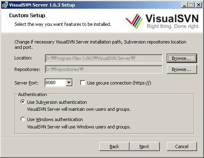This screenshot has height=158, width=204.
Task: Click the Location path text field
Action: click(x=104, y=59)
